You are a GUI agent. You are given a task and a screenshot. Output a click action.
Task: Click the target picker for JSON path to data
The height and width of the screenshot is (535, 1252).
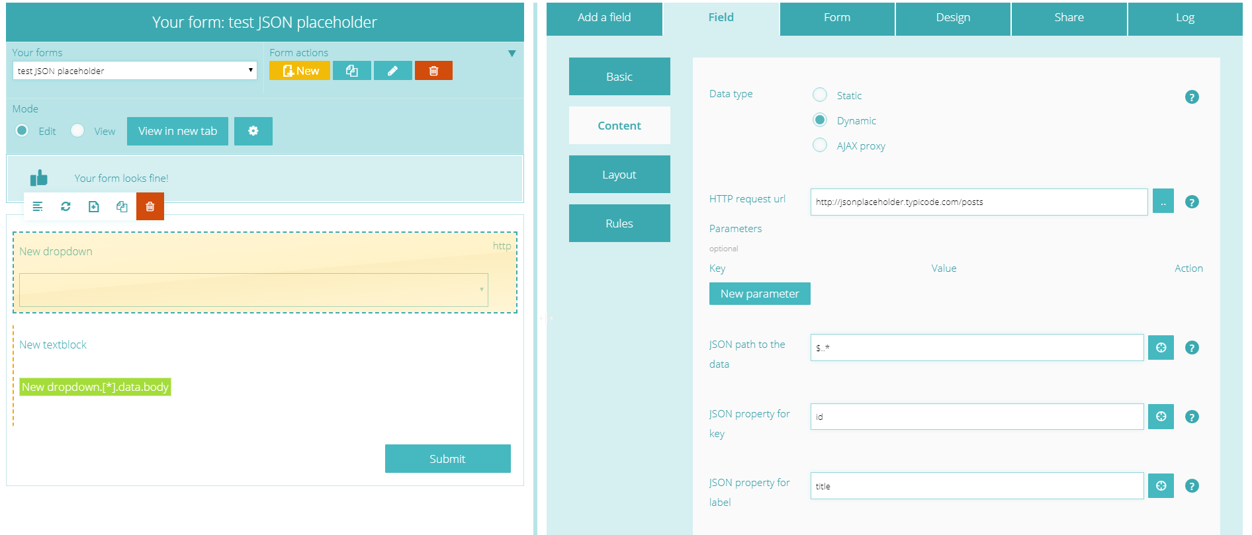1161,347
